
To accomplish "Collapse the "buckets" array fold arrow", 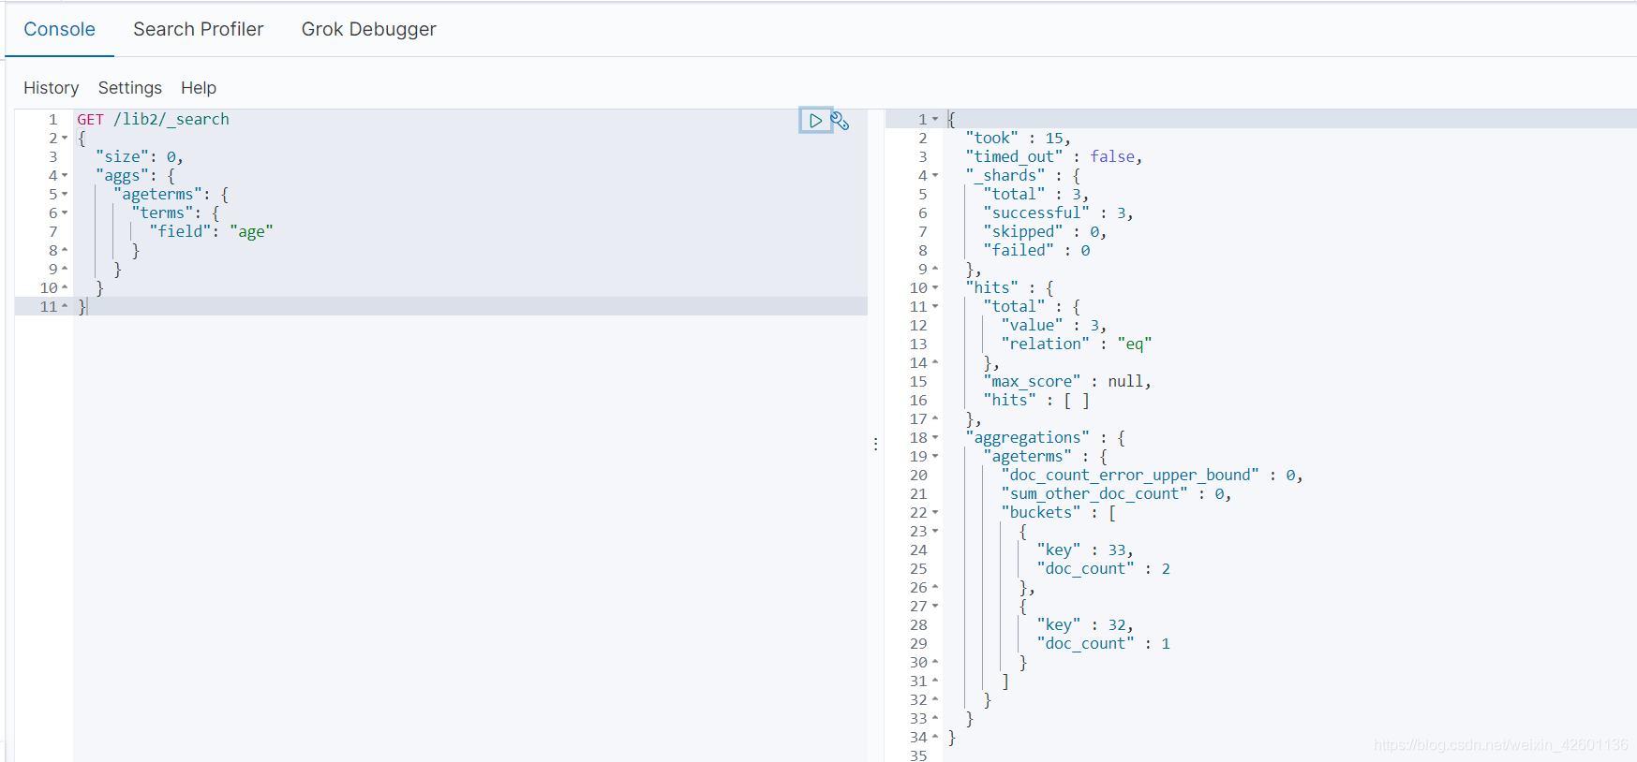I will pos(935,513).
